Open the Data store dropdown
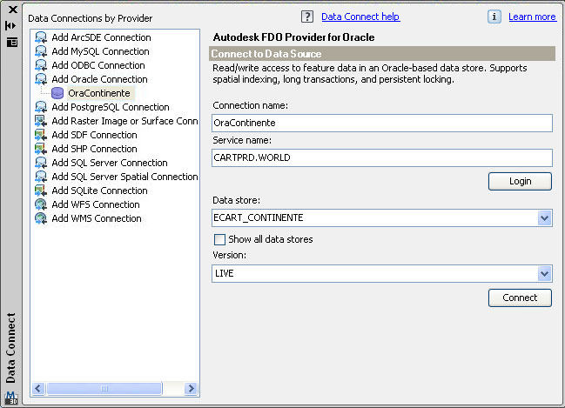This screenshot has width=565, height=408. [x=544, y=218]
